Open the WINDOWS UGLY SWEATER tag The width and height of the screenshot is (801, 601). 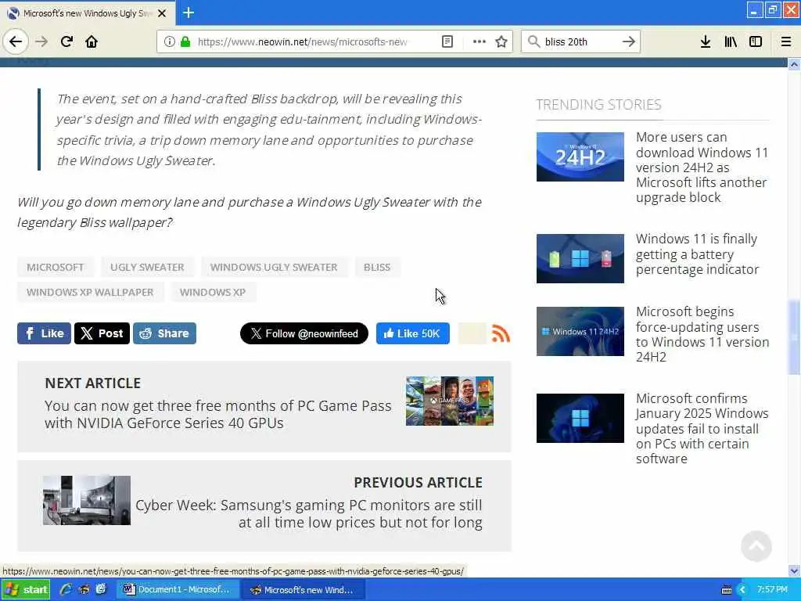point(274,268)
